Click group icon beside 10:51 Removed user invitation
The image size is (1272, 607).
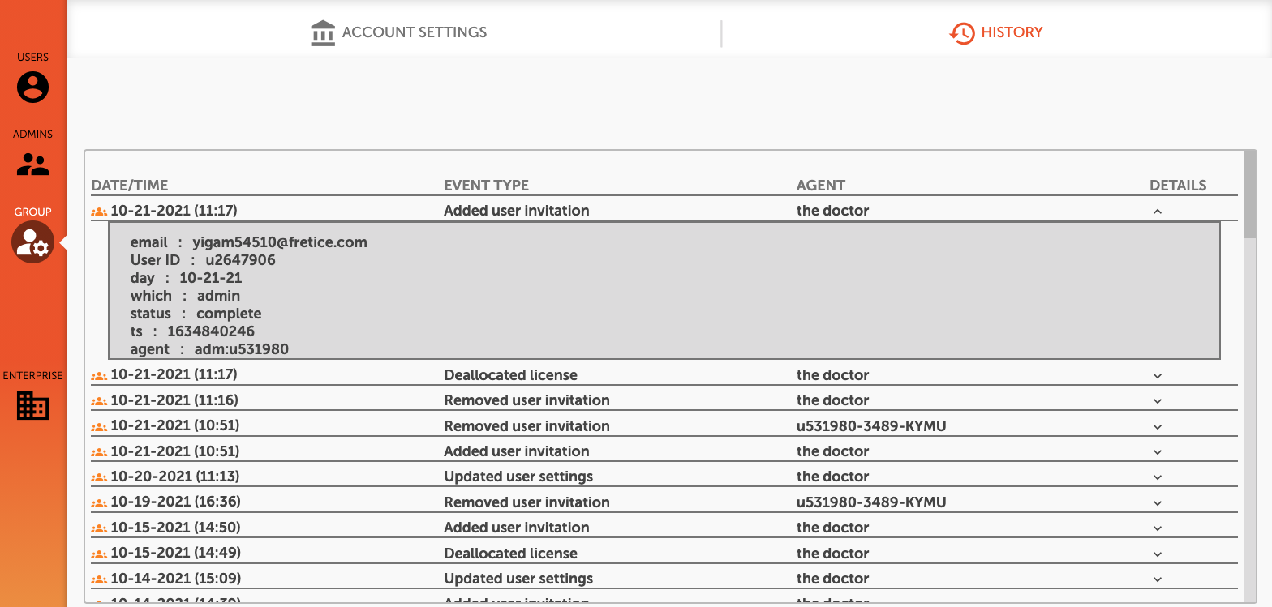point(99,426)
